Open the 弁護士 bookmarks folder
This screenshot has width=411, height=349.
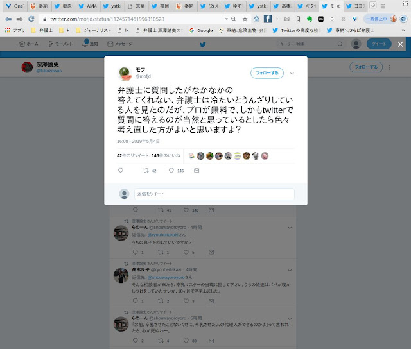point(42,30)
